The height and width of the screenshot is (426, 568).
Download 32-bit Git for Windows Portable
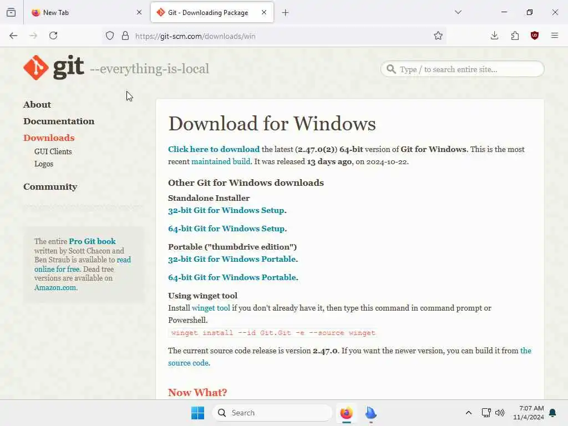[x=233, y=260]
